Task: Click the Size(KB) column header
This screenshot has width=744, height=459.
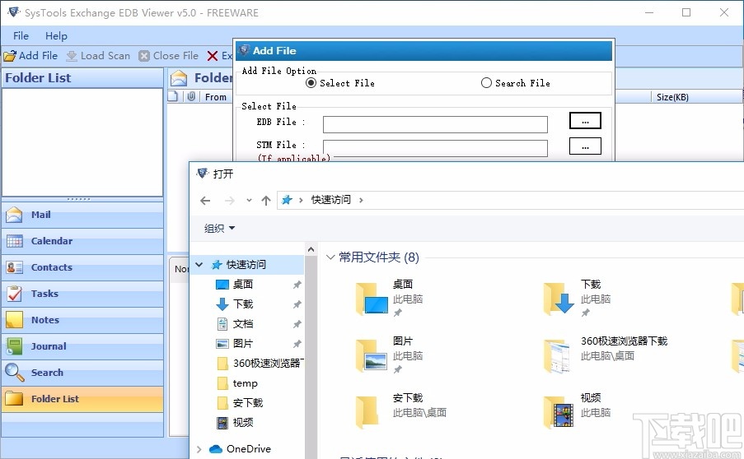Action: coord(672,97)
